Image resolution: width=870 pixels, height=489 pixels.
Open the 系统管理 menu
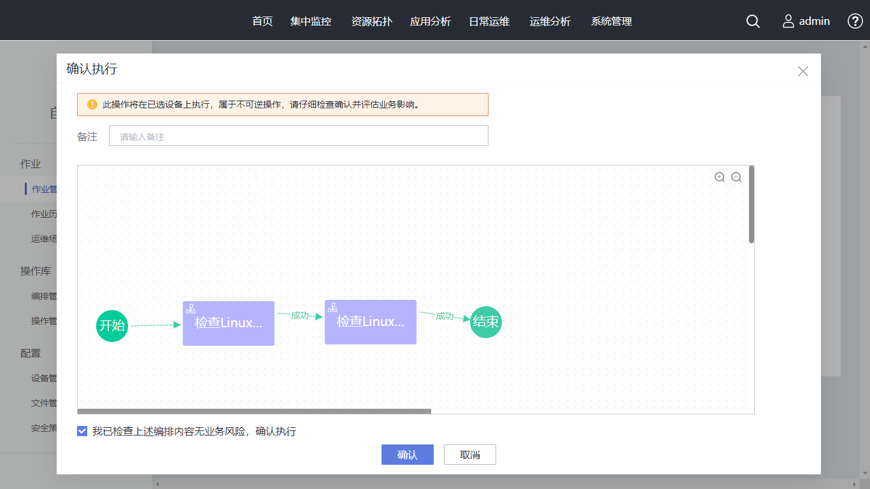click(x=611, y=21)
